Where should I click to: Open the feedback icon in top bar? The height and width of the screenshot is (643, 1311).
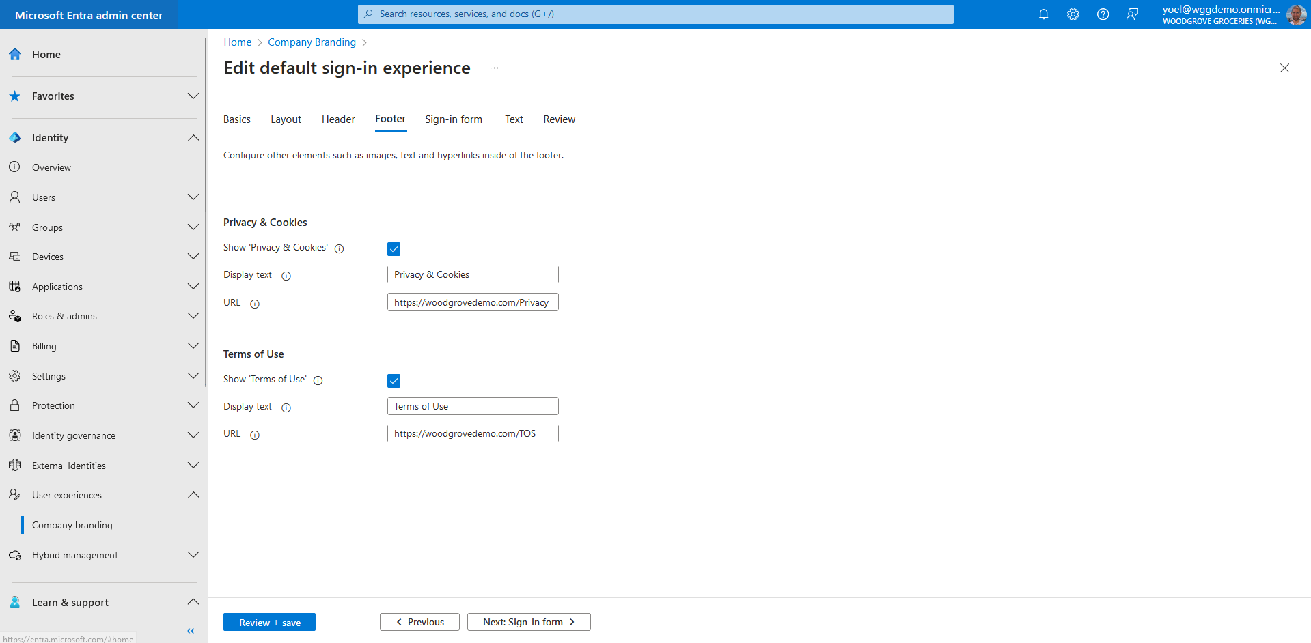click(1132, 14)
